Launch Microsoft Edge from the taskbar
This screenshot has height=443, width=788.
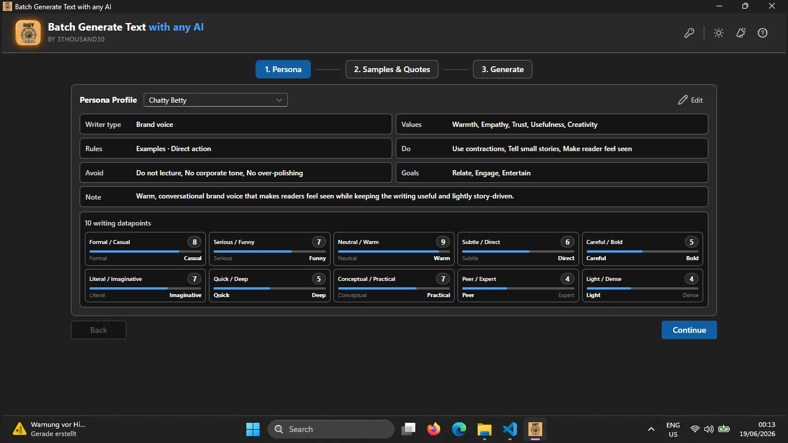(459, 429)
